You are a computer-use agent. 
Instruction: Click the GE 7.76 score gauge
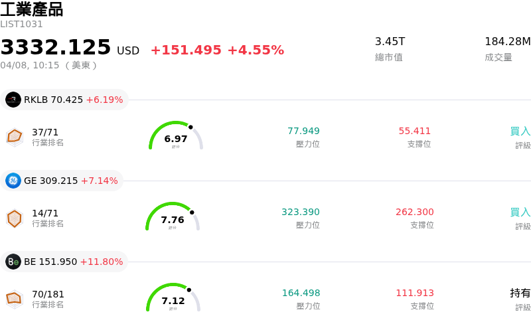(173, 217)
